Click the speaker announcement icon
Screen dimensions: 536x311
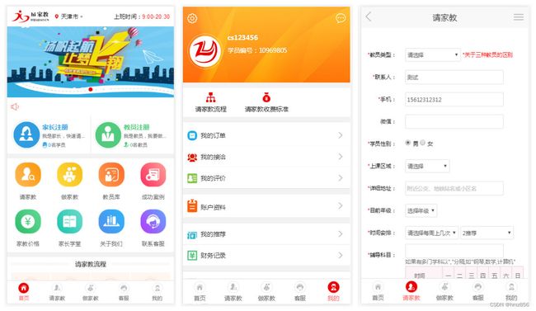(x=15, y=106)
